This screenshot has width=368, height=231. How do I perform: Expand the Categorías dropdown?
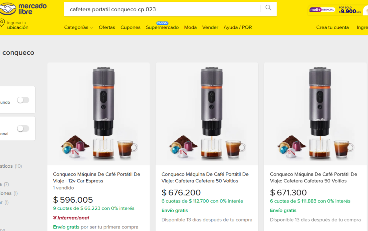[x=78, y=27]
